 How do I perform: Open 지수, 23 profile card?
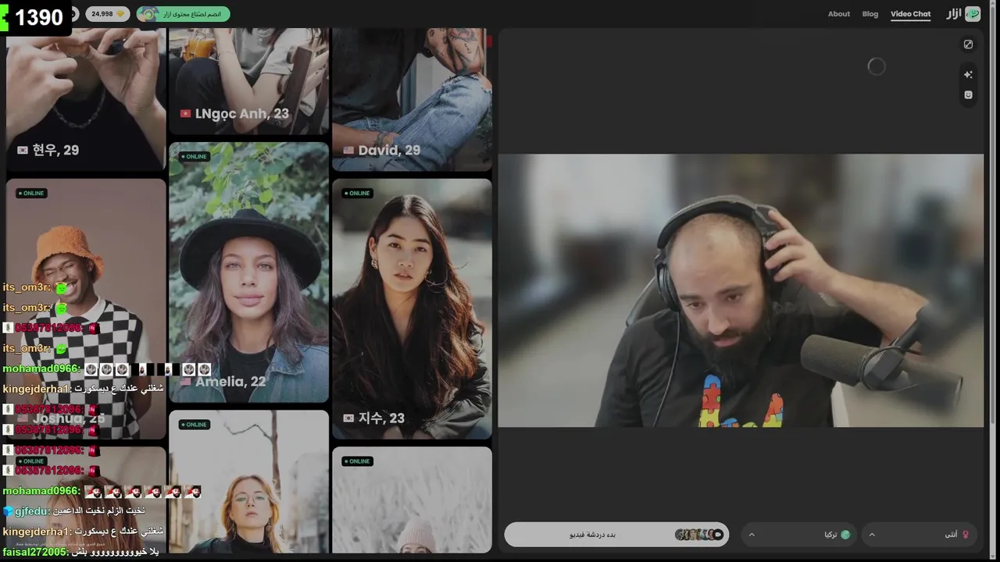pos(412,309)
